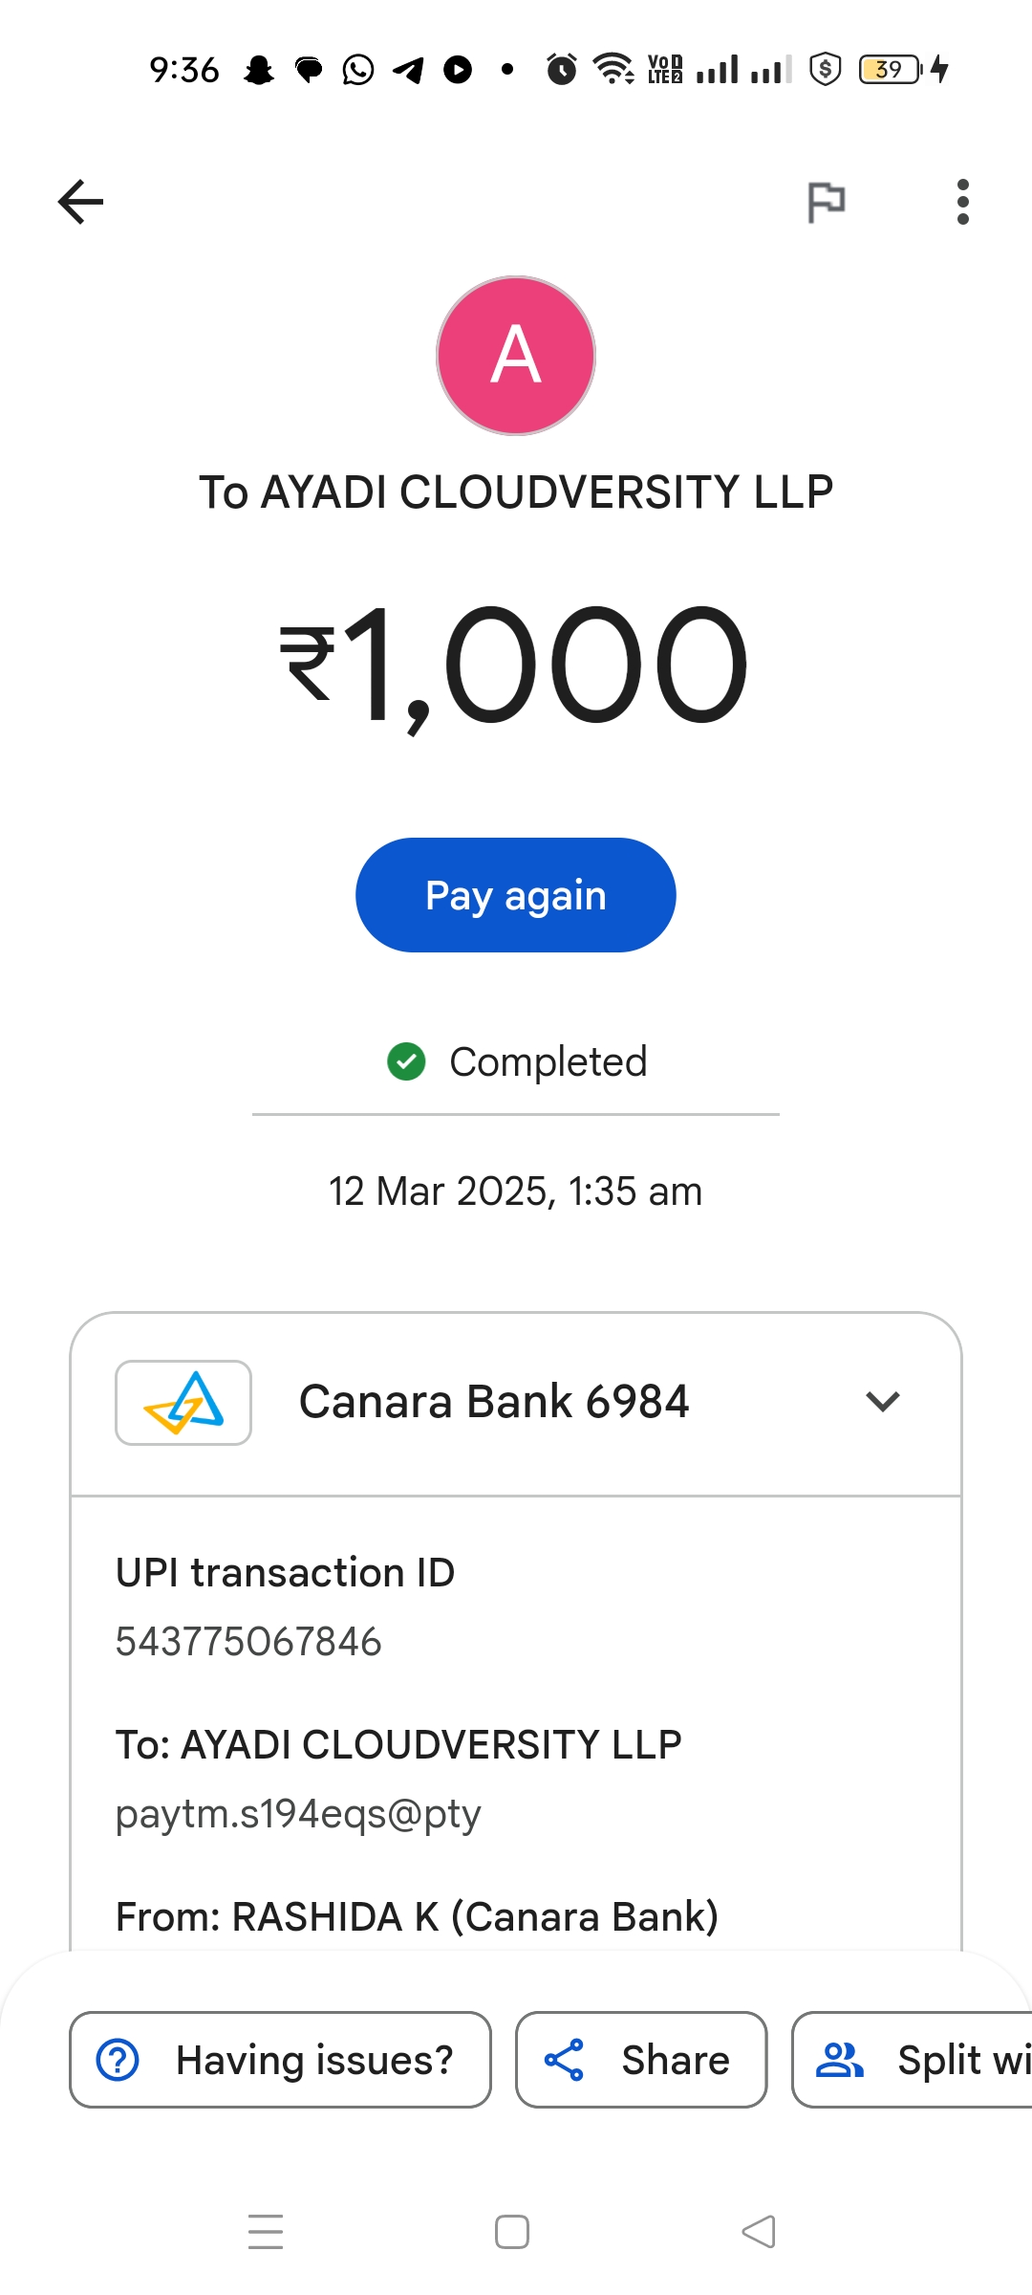Open the Having issues? help button
The height and width of the screenshot is (2295, 1032).
click(280, 2060)
